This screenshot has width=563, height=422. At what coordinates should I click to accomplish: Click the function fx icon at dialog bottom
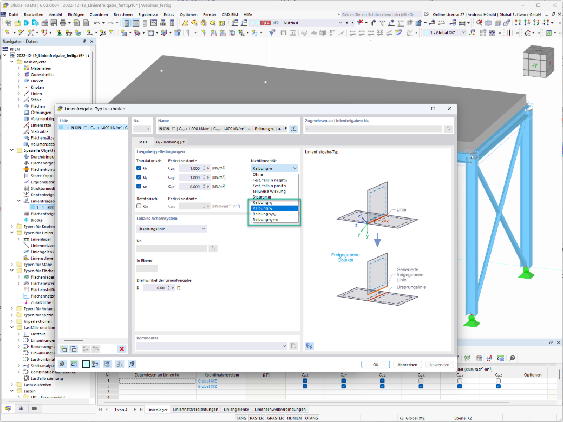click(x=132, y=364)
